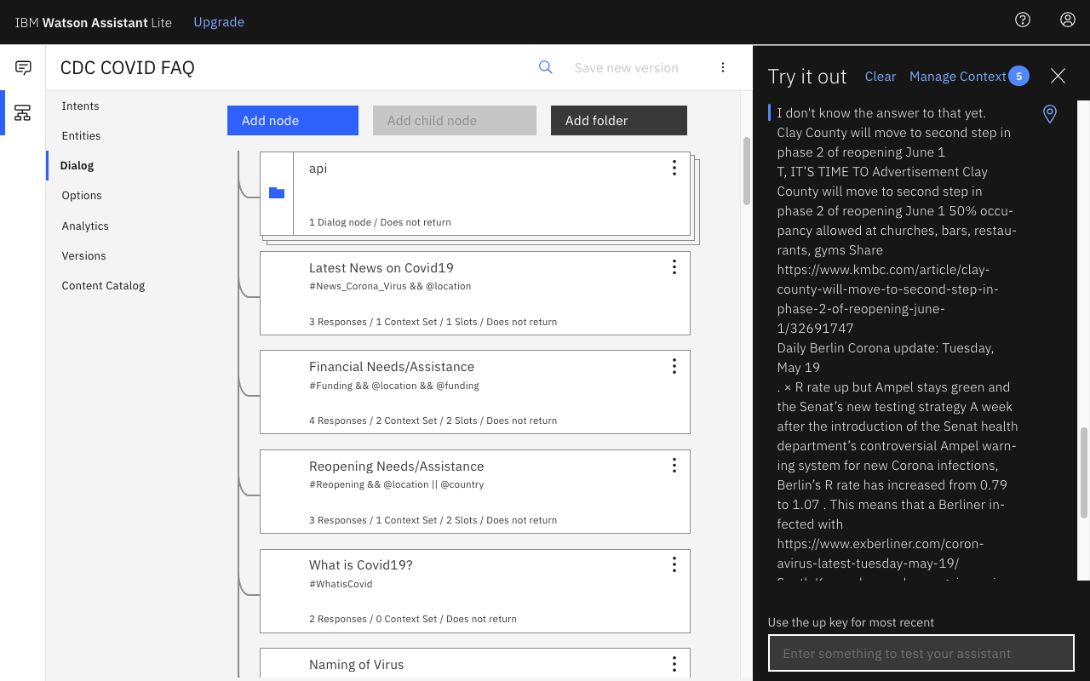
Task: Click IBM Watson Assistant Lite logo text
Action: click(93, 22)
